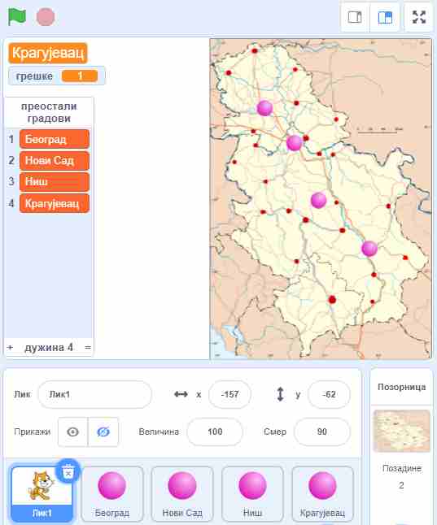Select the Лик1 cat sprite
The height and width of the screenshot is (525, 437).
pyautogui.click(x=42, y=493)
